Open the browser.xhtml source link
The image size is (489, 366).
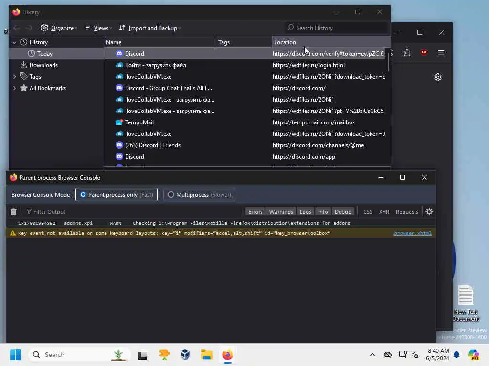click(413, 233)
